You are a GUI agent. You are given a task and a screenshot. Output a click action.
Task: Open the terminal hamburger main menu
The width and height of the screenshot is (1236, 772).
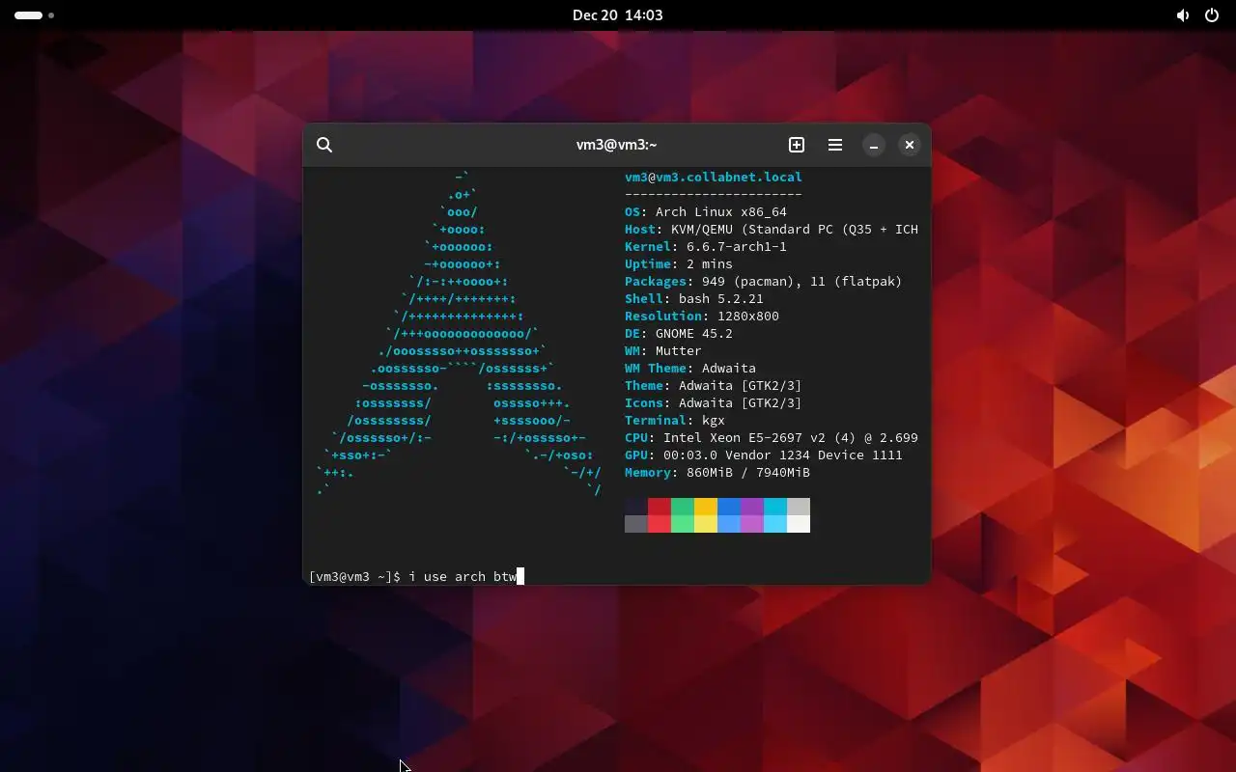[835, 145]
